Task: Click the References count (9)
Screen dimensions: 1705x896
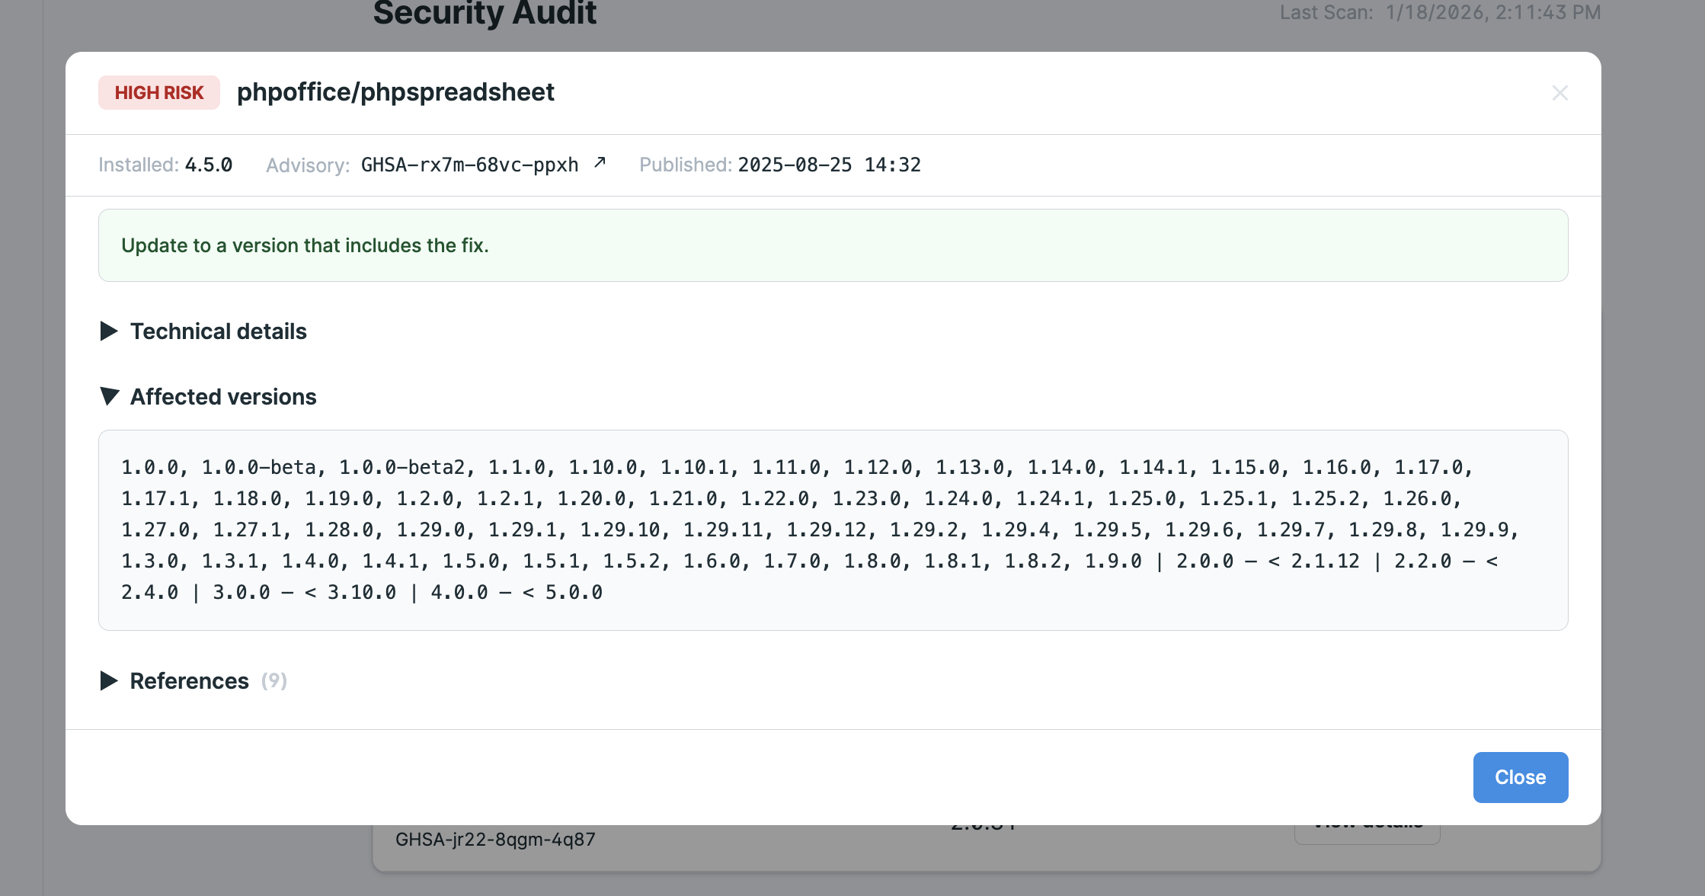Action: (x=274, y=680)
